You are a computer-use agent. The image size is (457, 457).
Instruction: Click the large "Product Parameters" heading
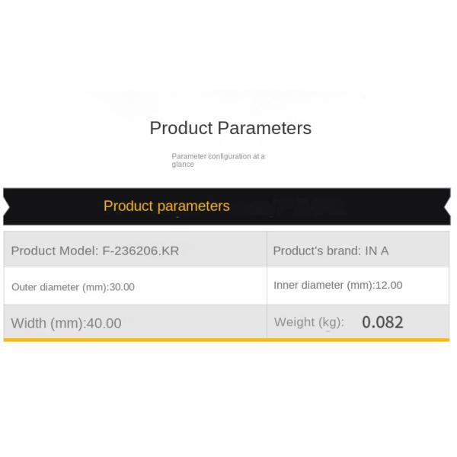[x=230, y=128]
